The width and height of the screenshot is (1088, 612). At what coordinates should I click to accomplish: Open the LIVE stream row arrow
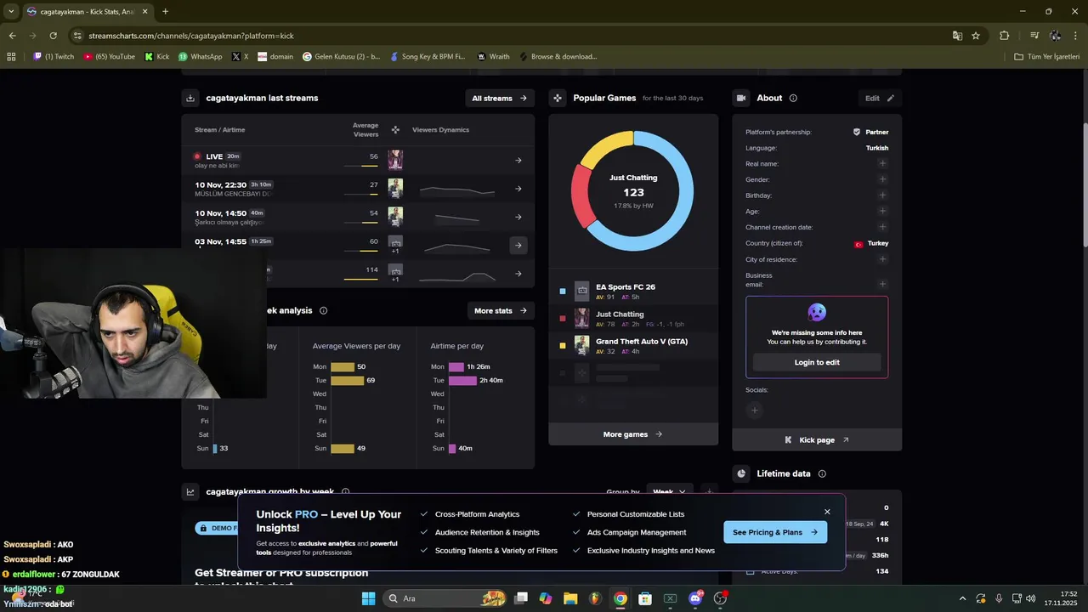tap(518, 160)
